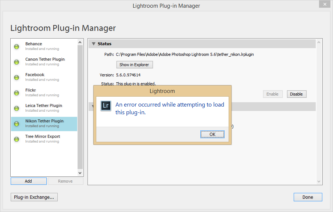This screenshot has height=212, width=333.
Task: Click the Flickr plugin status indicator
Action: coord(17,93)
